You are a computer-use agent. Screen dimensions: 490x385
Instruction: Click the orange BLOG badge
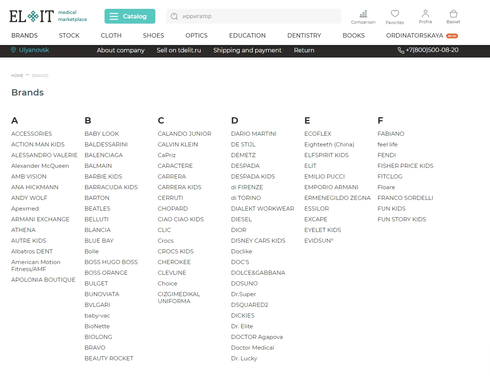(x=452, y=36)
